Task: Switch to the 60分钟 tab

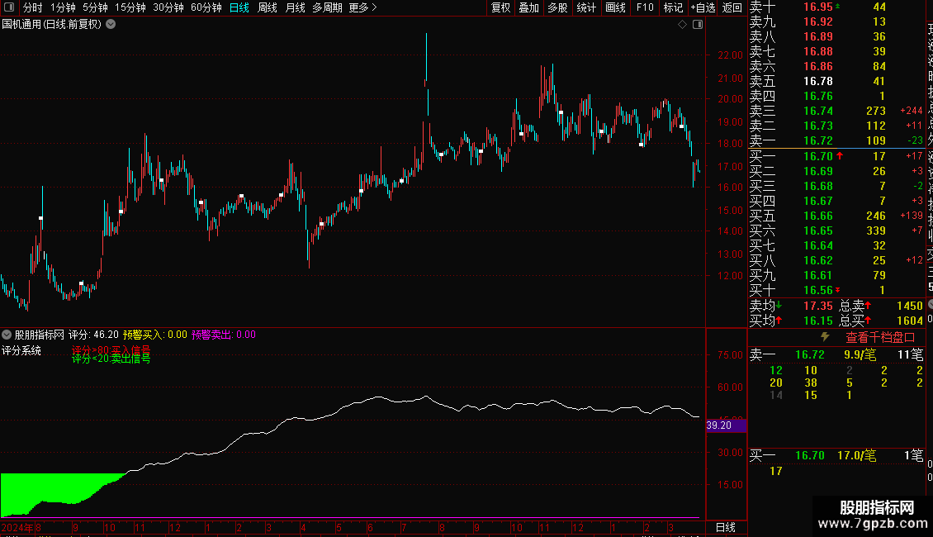Action: pos(206,7)
